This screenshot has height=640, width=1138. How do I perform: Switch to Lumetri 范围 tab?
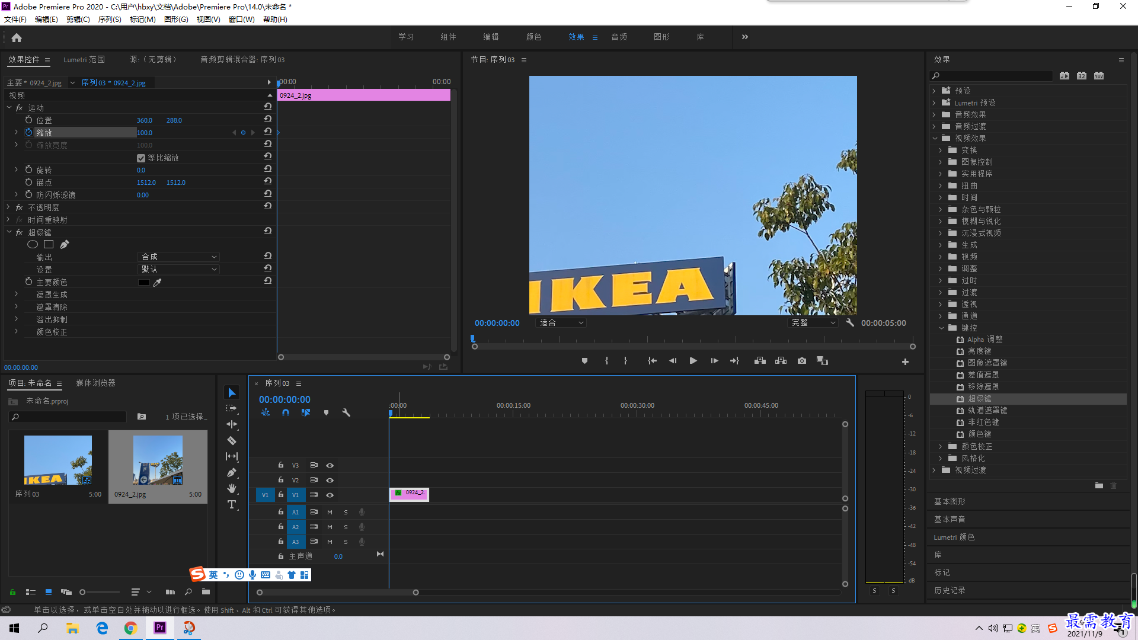click(84, 60)
